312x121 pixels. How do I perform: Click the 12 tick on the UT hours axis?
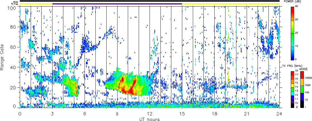(x=150, y=114)
